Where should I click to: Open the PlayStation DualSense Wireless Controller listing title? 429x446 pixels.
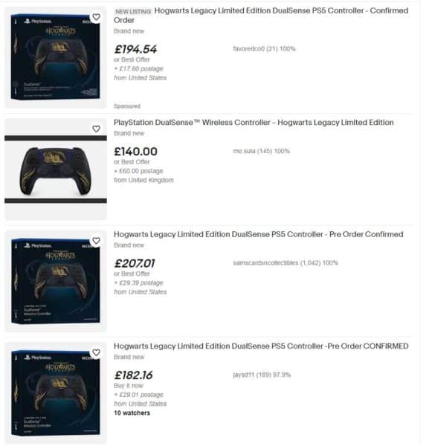click(254, 123)
